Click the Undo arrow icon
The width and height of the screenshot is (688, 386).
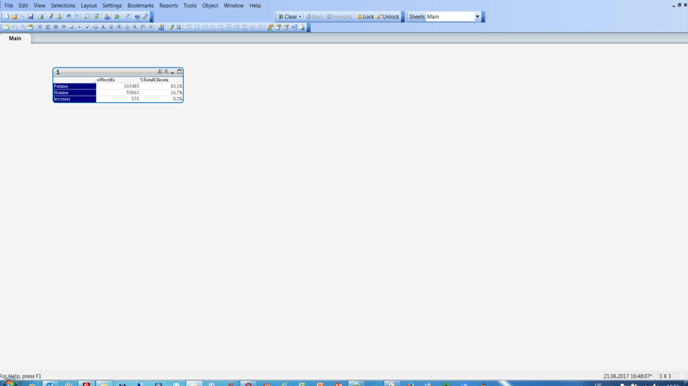68,17
